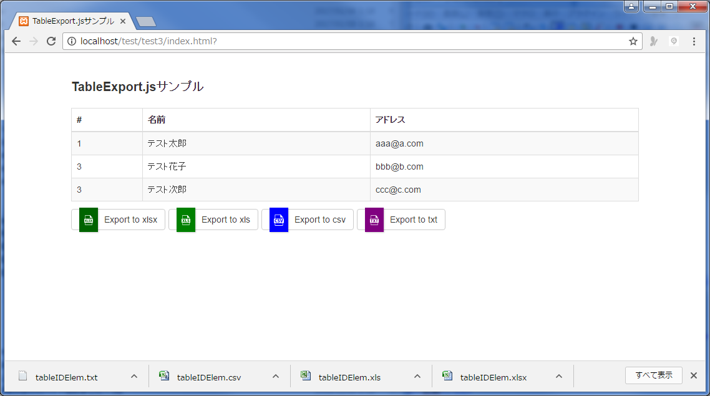Click the green xls file icon
The height and width of the screenshot is (396, 710).
(x=186, y=220)
